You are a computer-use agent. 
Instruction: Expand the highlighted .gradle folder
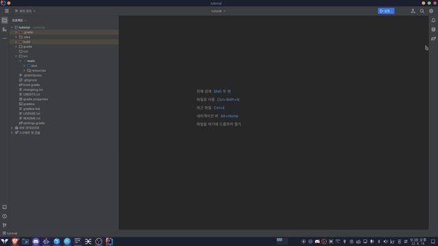click(x=16, y=32)
